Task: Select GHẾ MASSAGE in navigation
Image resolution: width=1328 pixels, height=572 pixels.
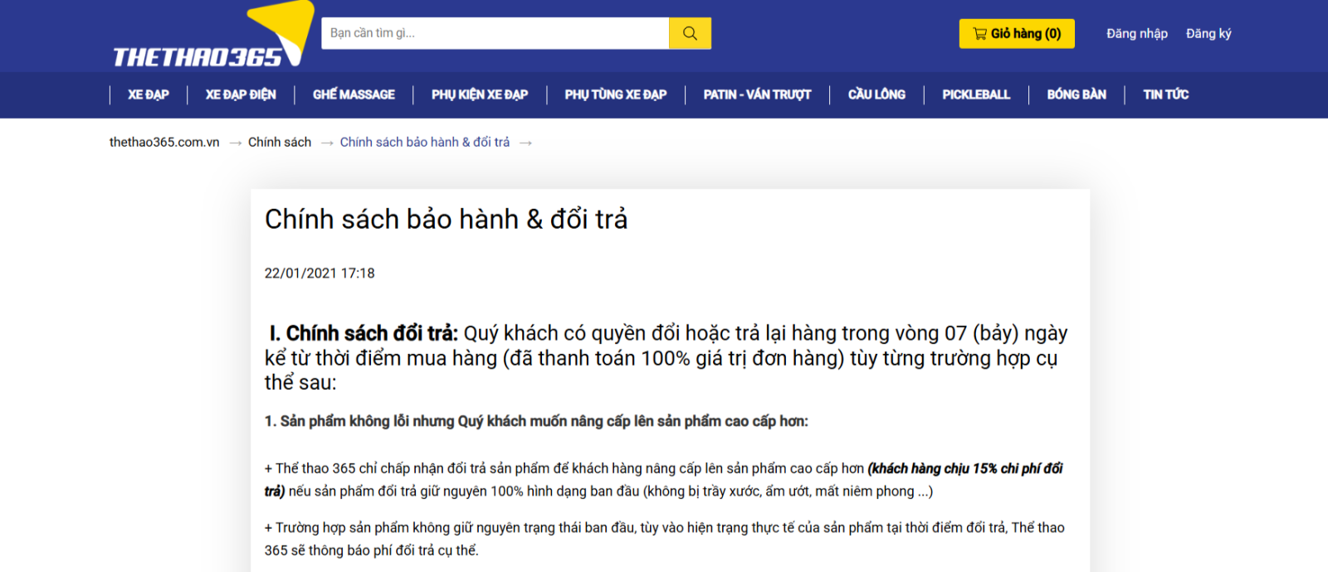Action: pyautogui.click(x=354, y=95)
